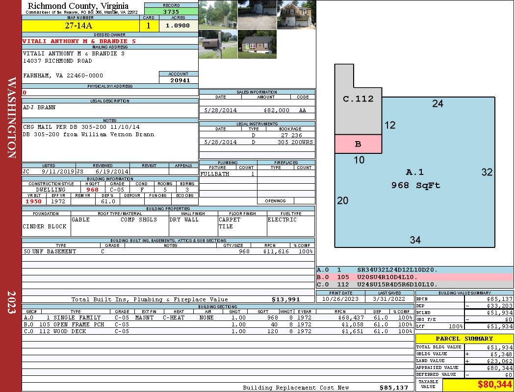Image resolution: width=515 pixels, height=392 pixels.
Task: Select the year built 1950 value
Action: (x=34, y=201)
